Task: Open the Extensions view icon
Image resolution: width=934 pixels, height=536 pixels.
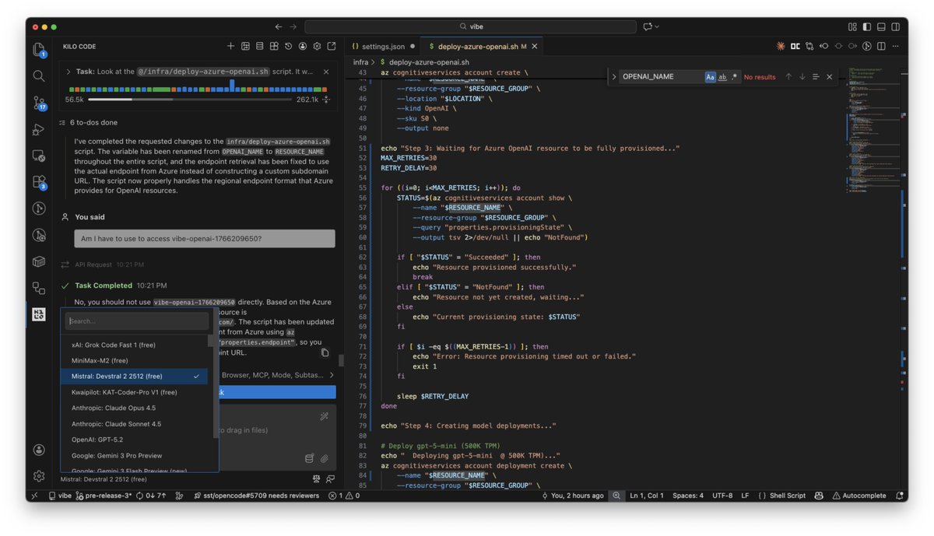Action: (39, 180)
